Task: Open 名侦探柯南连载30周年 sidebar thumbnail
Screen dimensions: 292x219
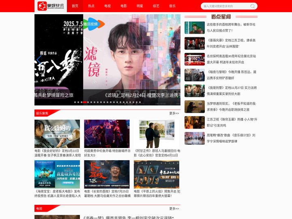Action: [195, 59]
